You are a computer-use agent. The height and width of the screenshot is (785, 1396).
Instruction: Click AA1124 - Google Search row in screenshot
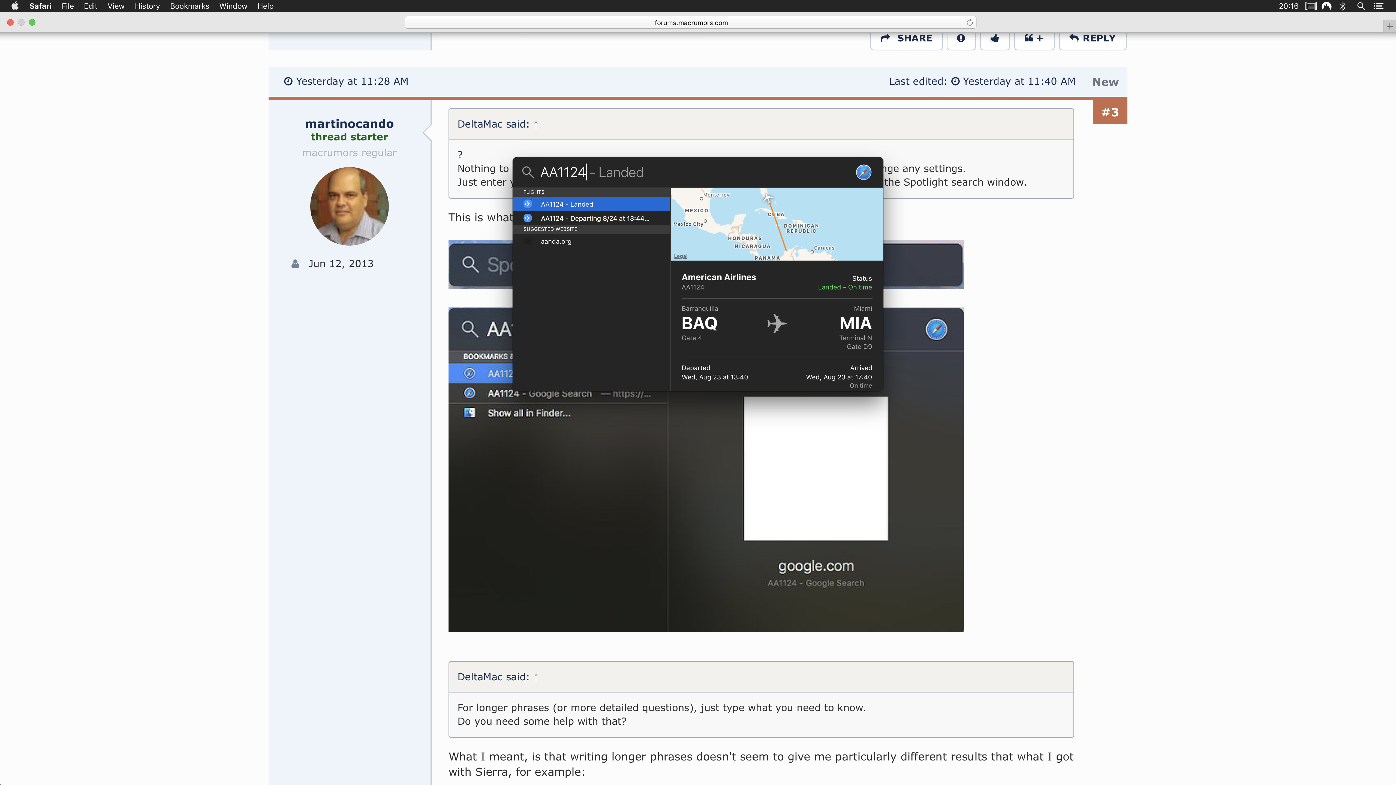558,394
